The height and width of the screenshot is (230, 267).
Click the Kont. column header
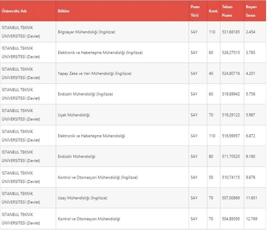213,11
